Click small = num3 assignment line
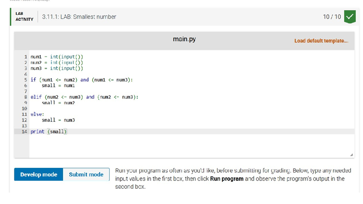The image size is (363, 204). pyautogui.click(x=58, y=120)
